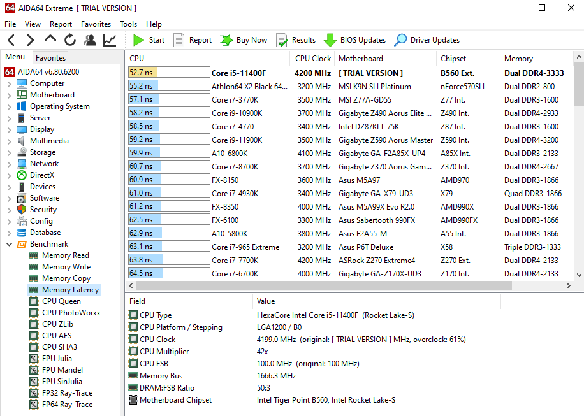
Task: Expand the Server tree node arrow
Action: click(x=10, y=118)
